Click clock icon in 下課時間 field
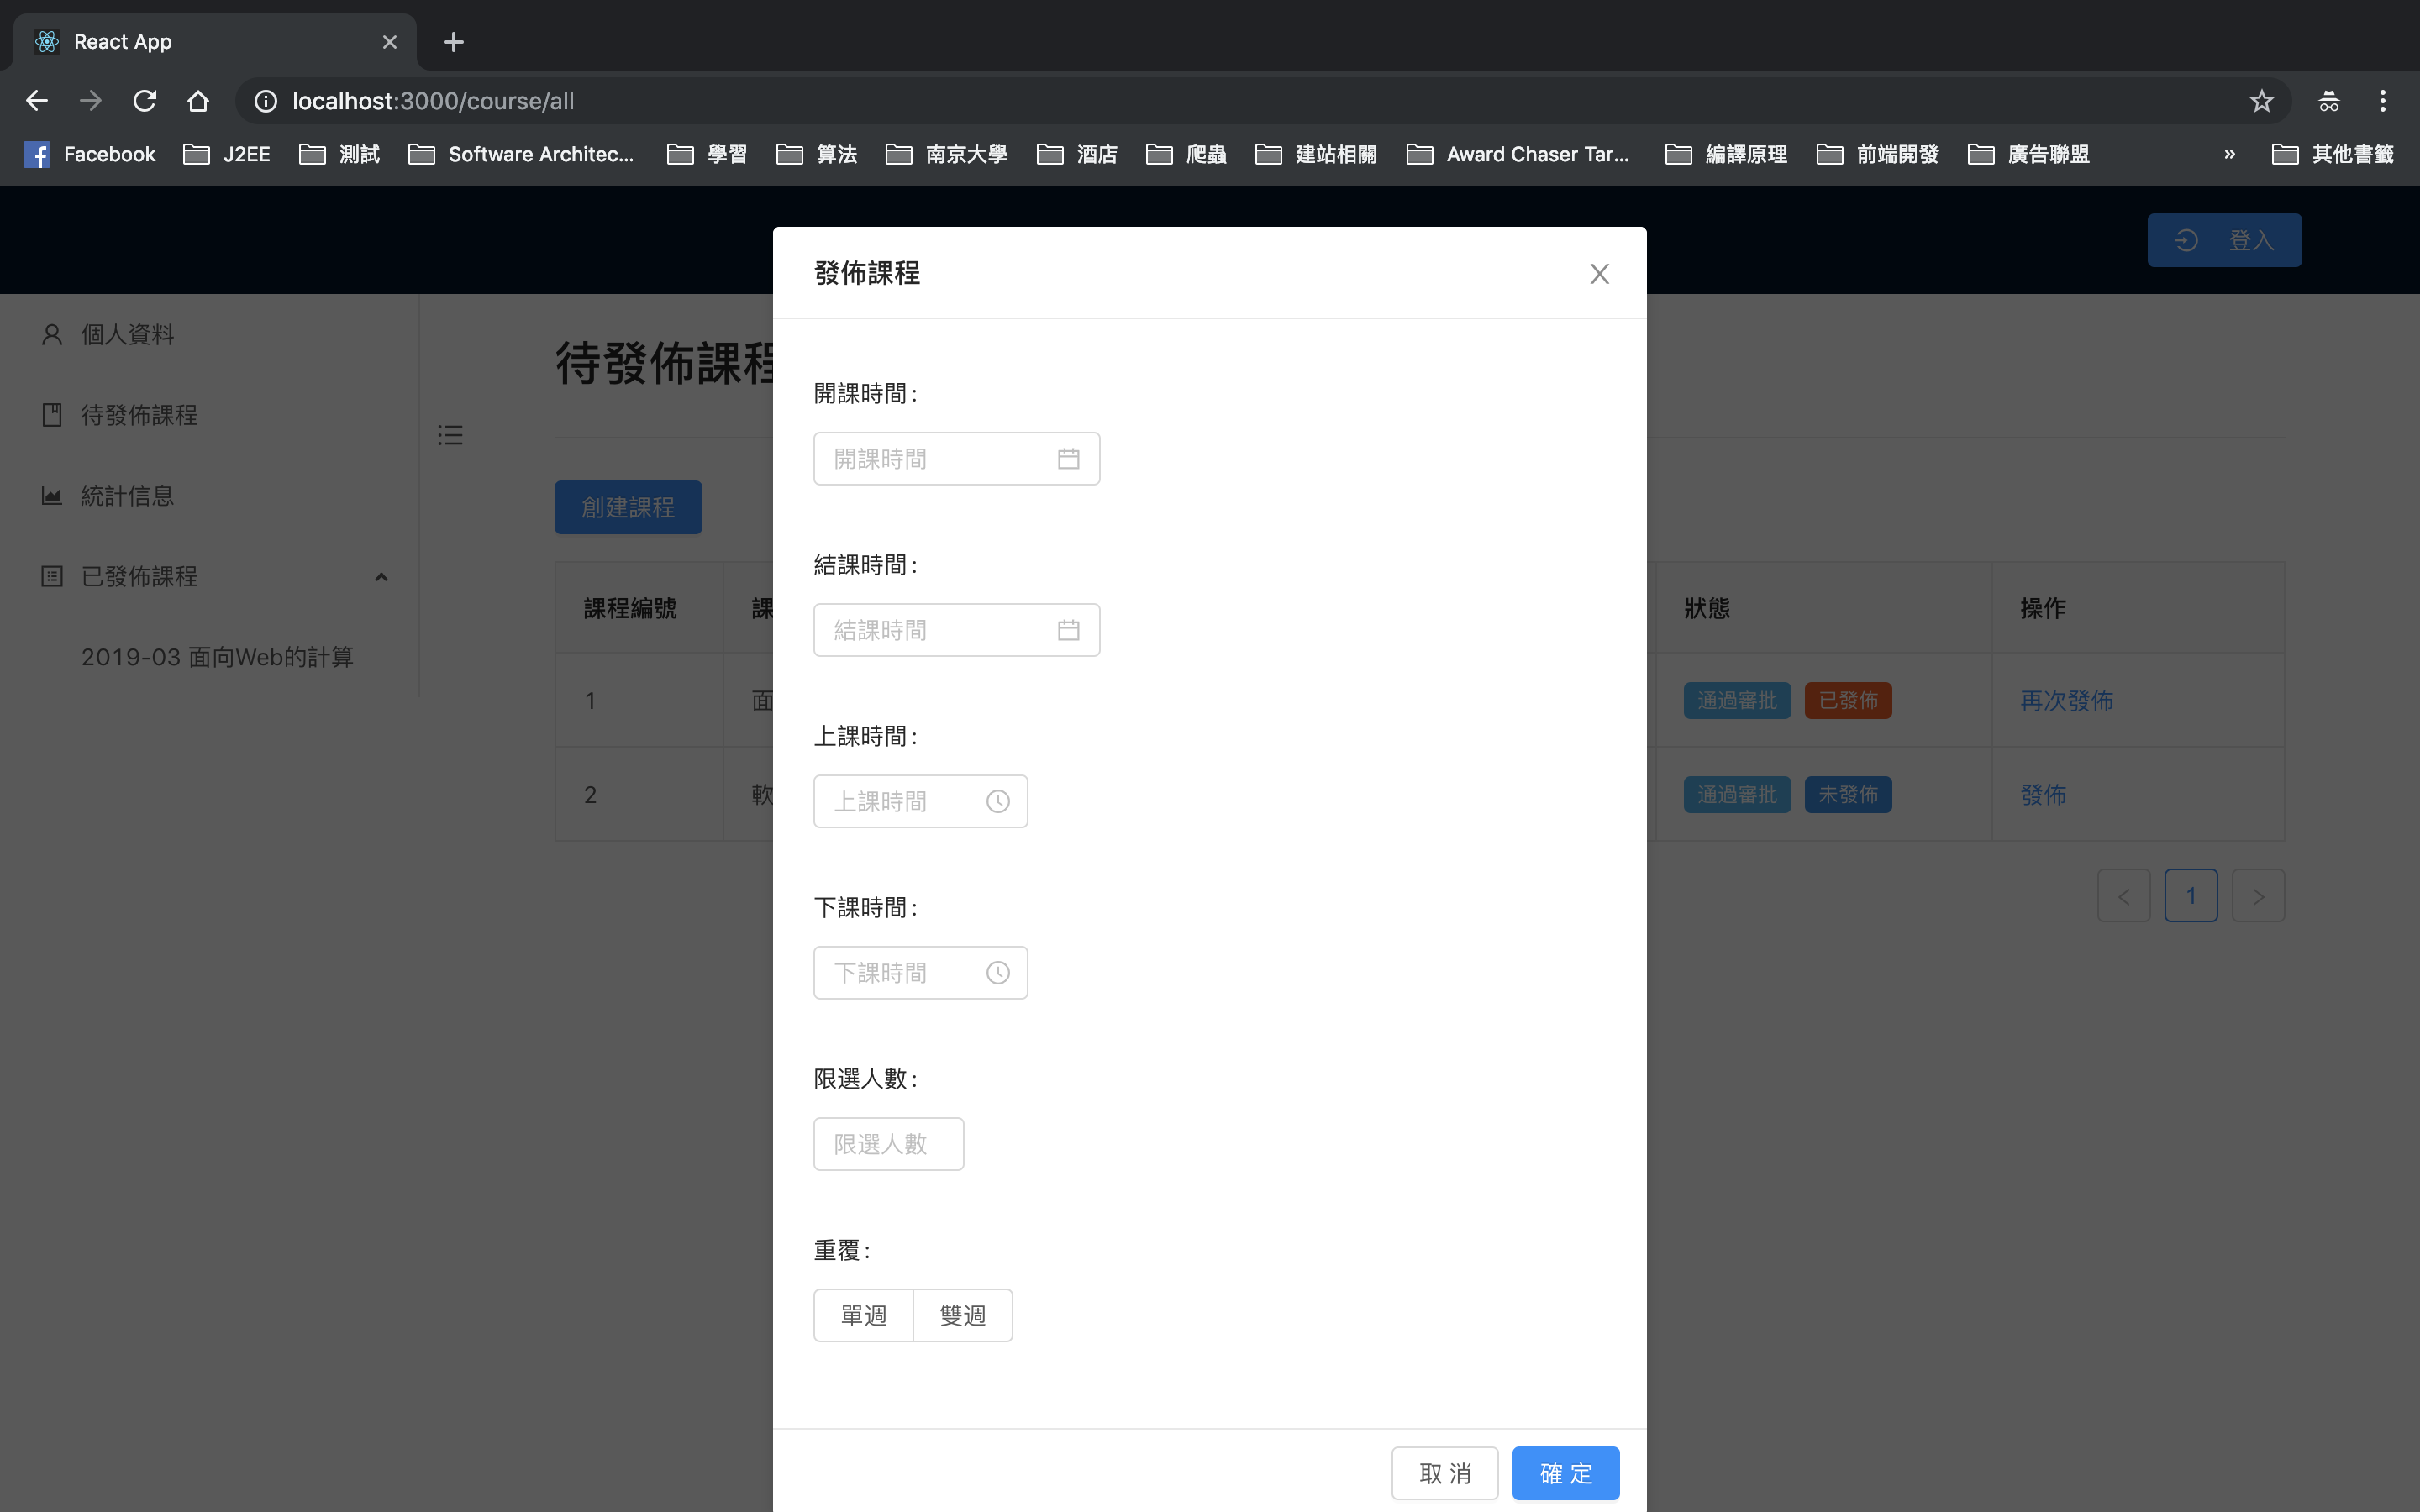This screenshot has height=1512, width=2420. 997,973
